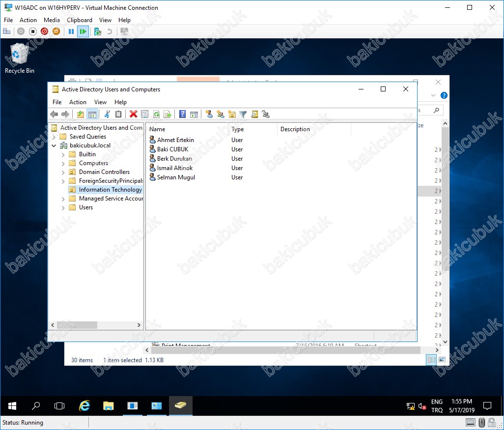Click the red Turn Off VM icon
The width and height of the screenshot is (504, 430).
44,31
